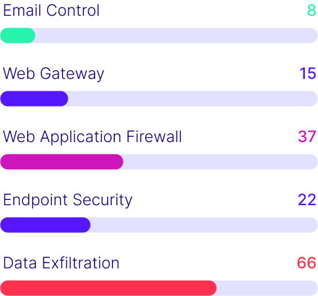Click the Email Control label
Image resolution: width=318 pixels, height=296 pixels.
coord(51,11)
